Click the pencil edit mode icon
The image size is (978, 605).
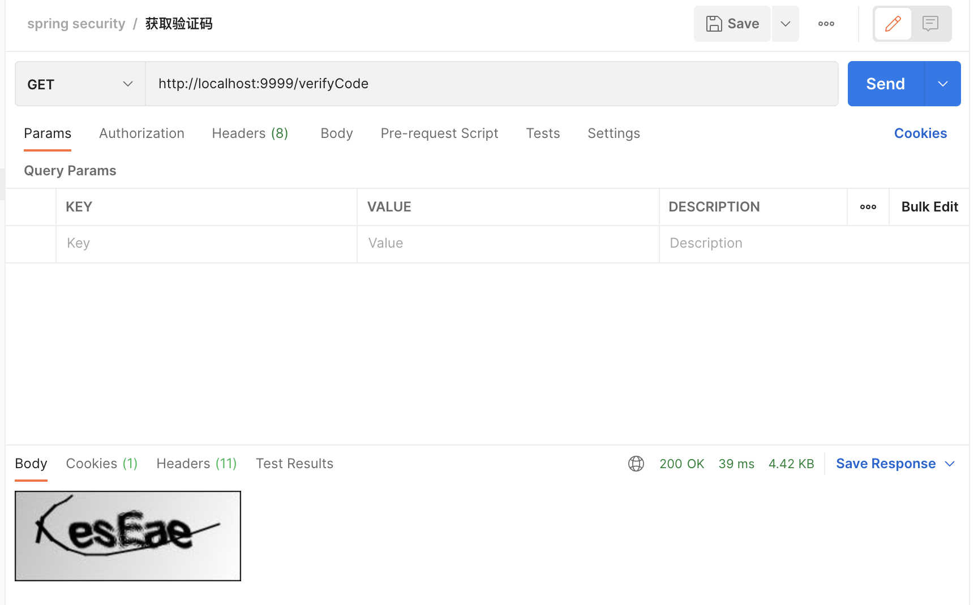tap(893, 24)
